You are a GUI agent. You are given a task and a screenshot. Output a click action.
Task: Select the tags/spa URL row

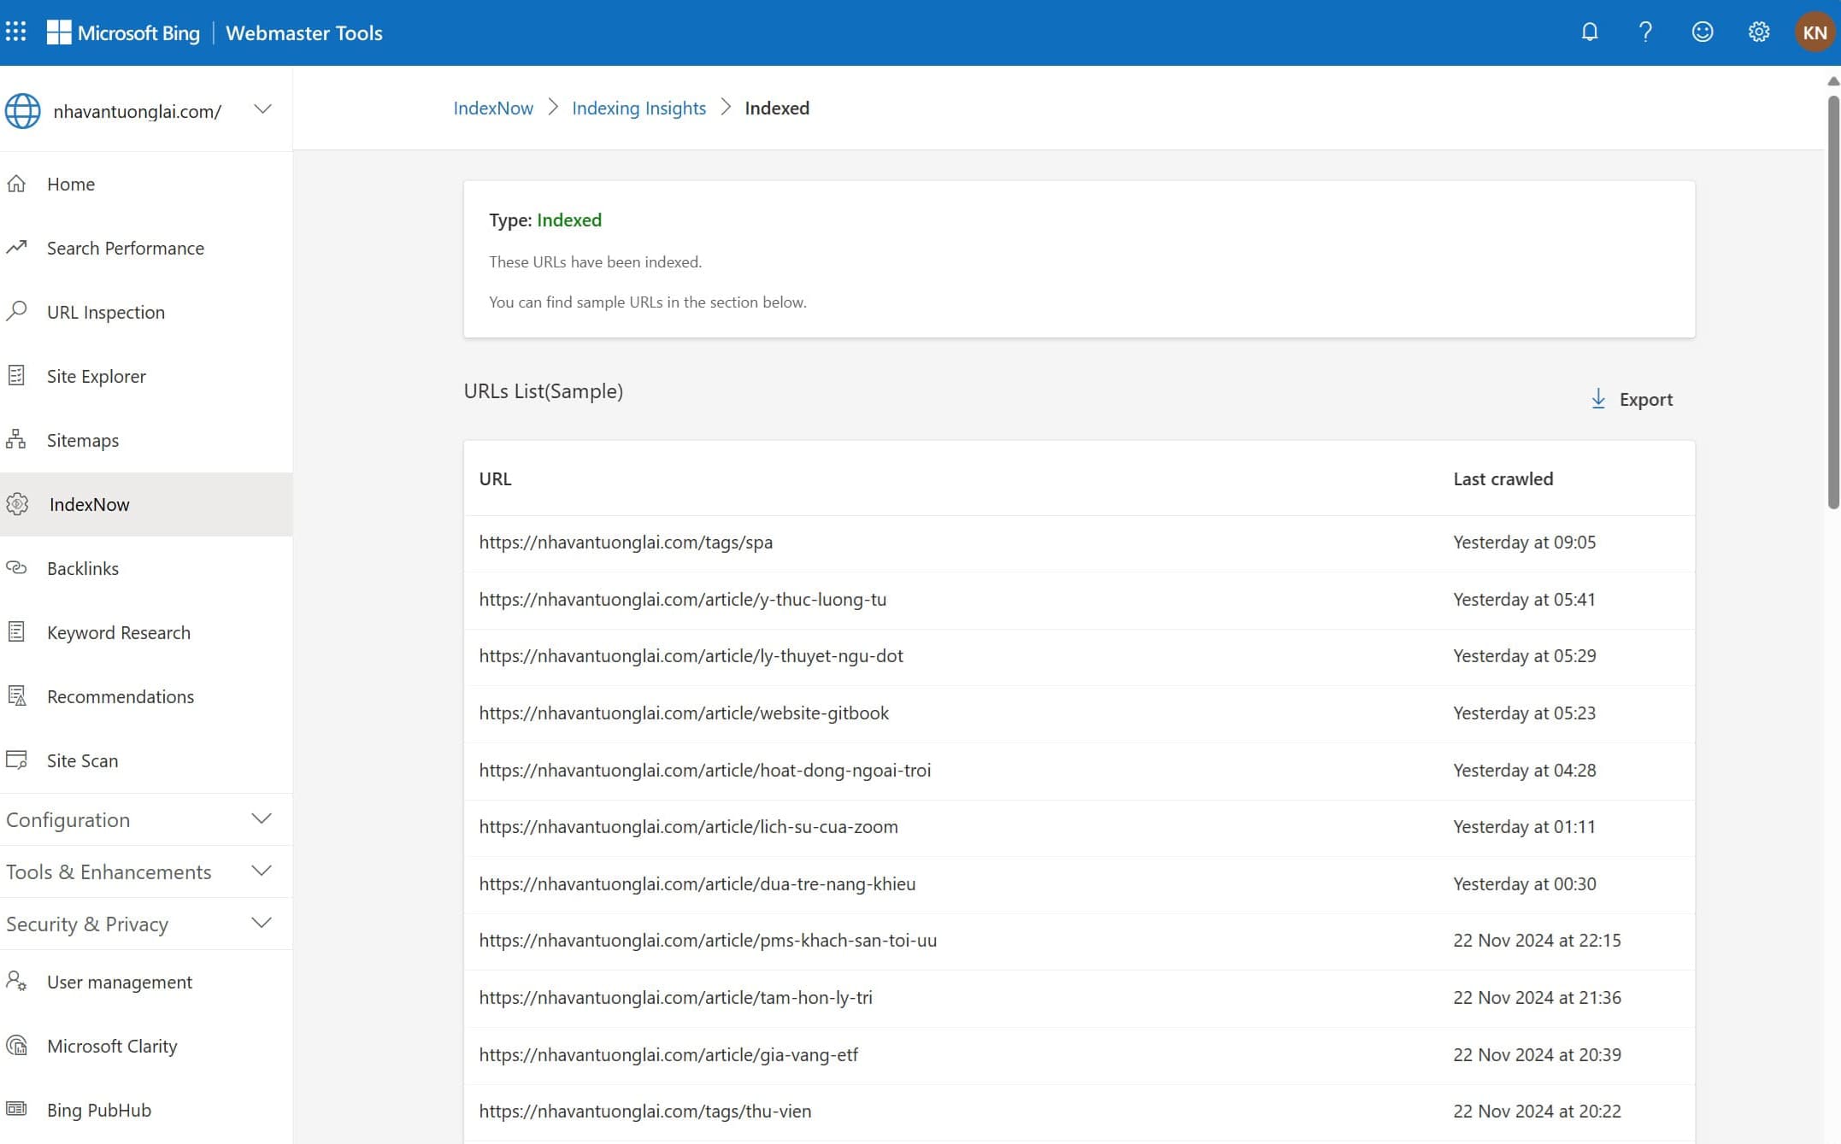pos(1079,543)
